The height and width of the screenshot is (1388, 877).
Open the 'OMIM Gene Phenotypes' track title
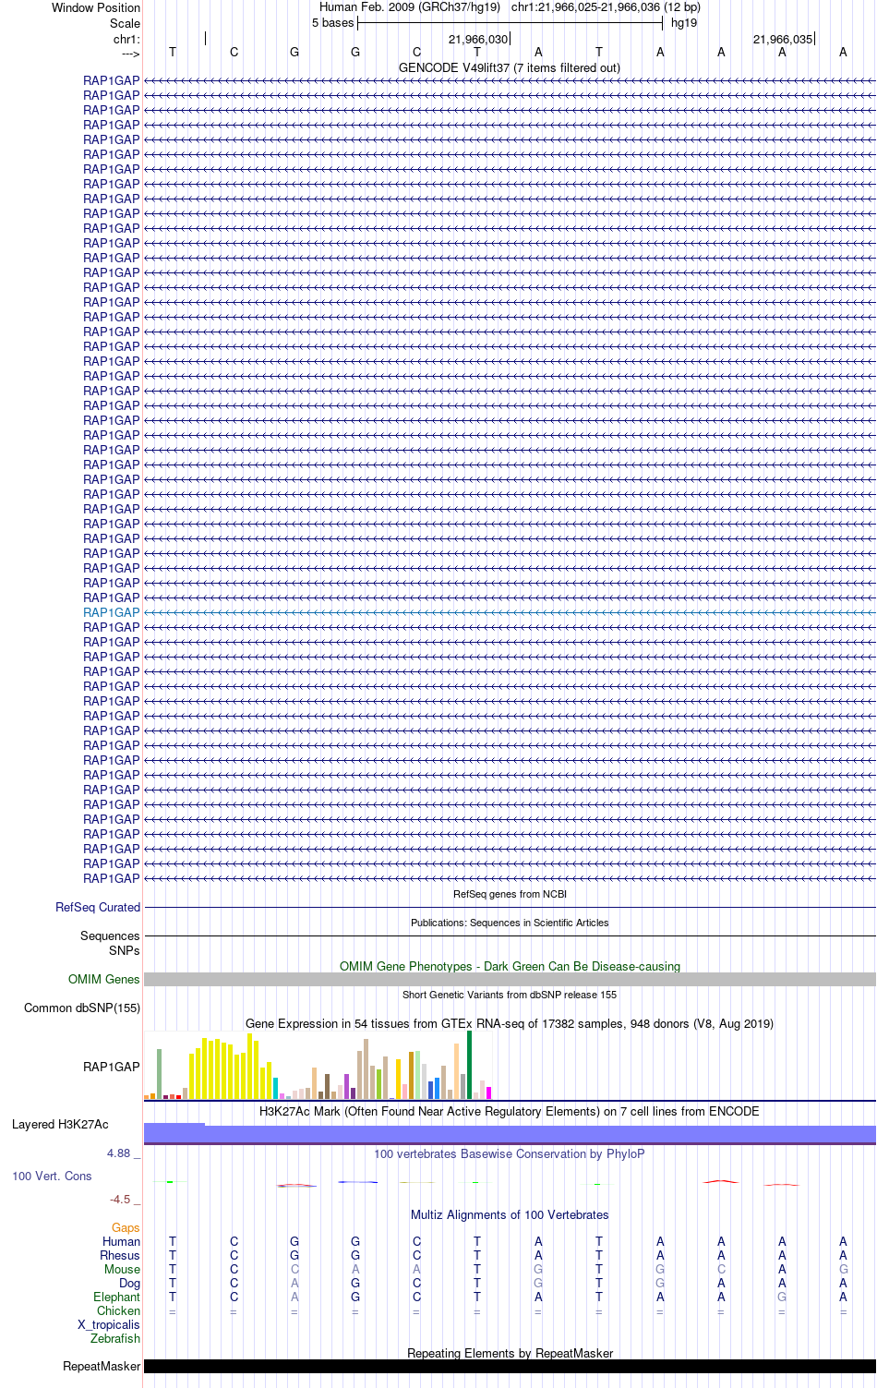pyautogui.click(x=510, y=966)
